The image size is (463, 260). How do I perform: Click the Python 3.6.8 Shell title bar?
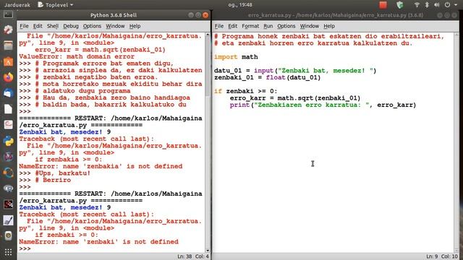pos(114,15)
